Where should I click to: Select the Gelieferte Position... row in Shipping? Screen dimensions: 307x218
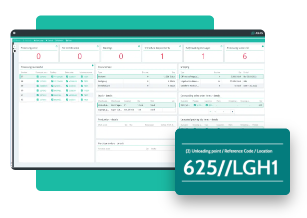click(222, 86)
